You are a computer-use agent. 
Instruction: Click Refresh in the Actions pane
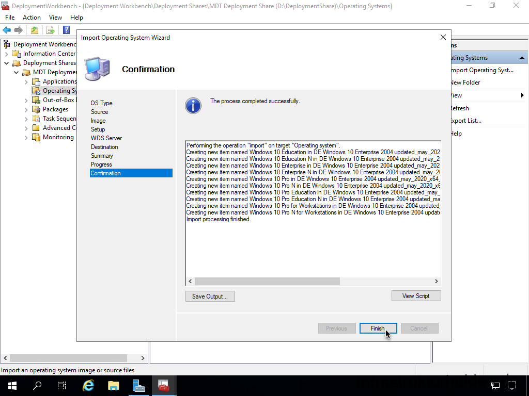coord(460,108)
